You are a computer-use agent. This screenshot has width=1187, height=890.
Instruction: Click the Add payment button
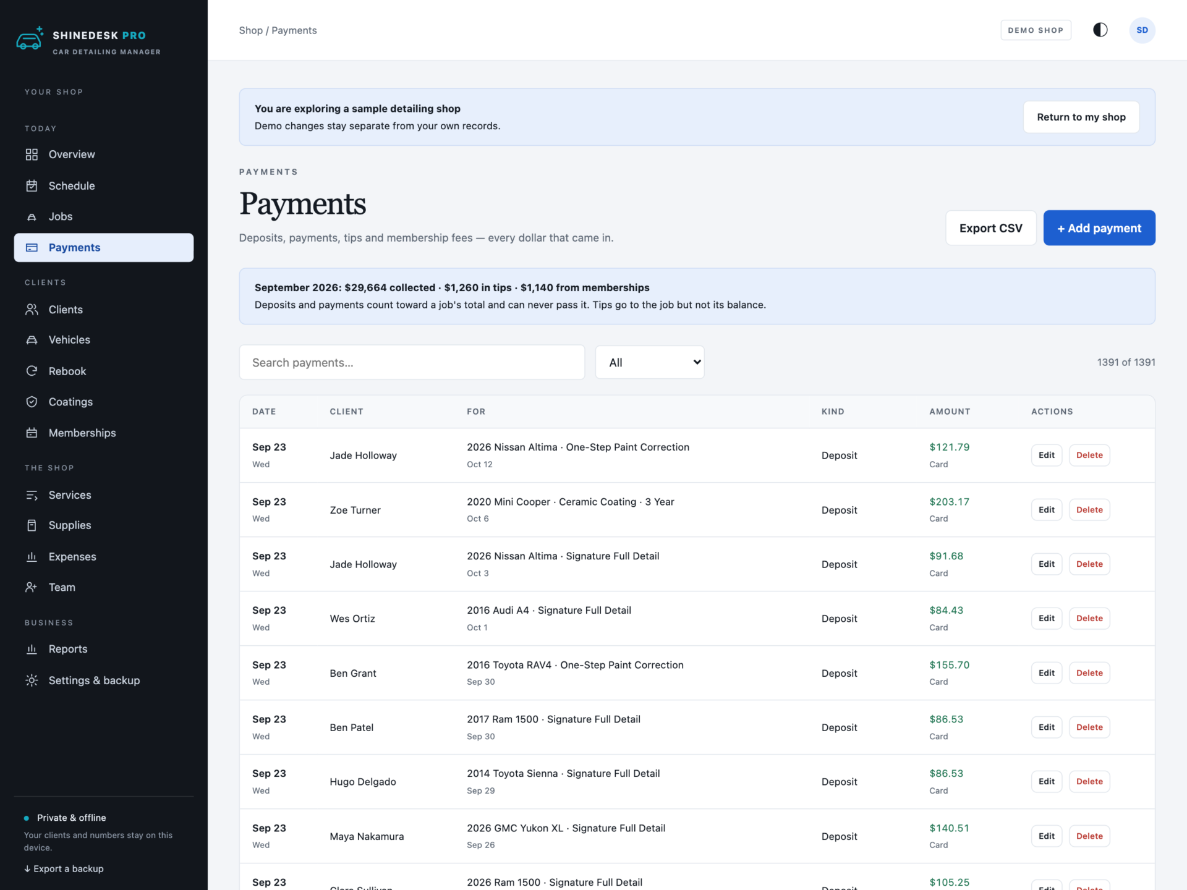1099,228
